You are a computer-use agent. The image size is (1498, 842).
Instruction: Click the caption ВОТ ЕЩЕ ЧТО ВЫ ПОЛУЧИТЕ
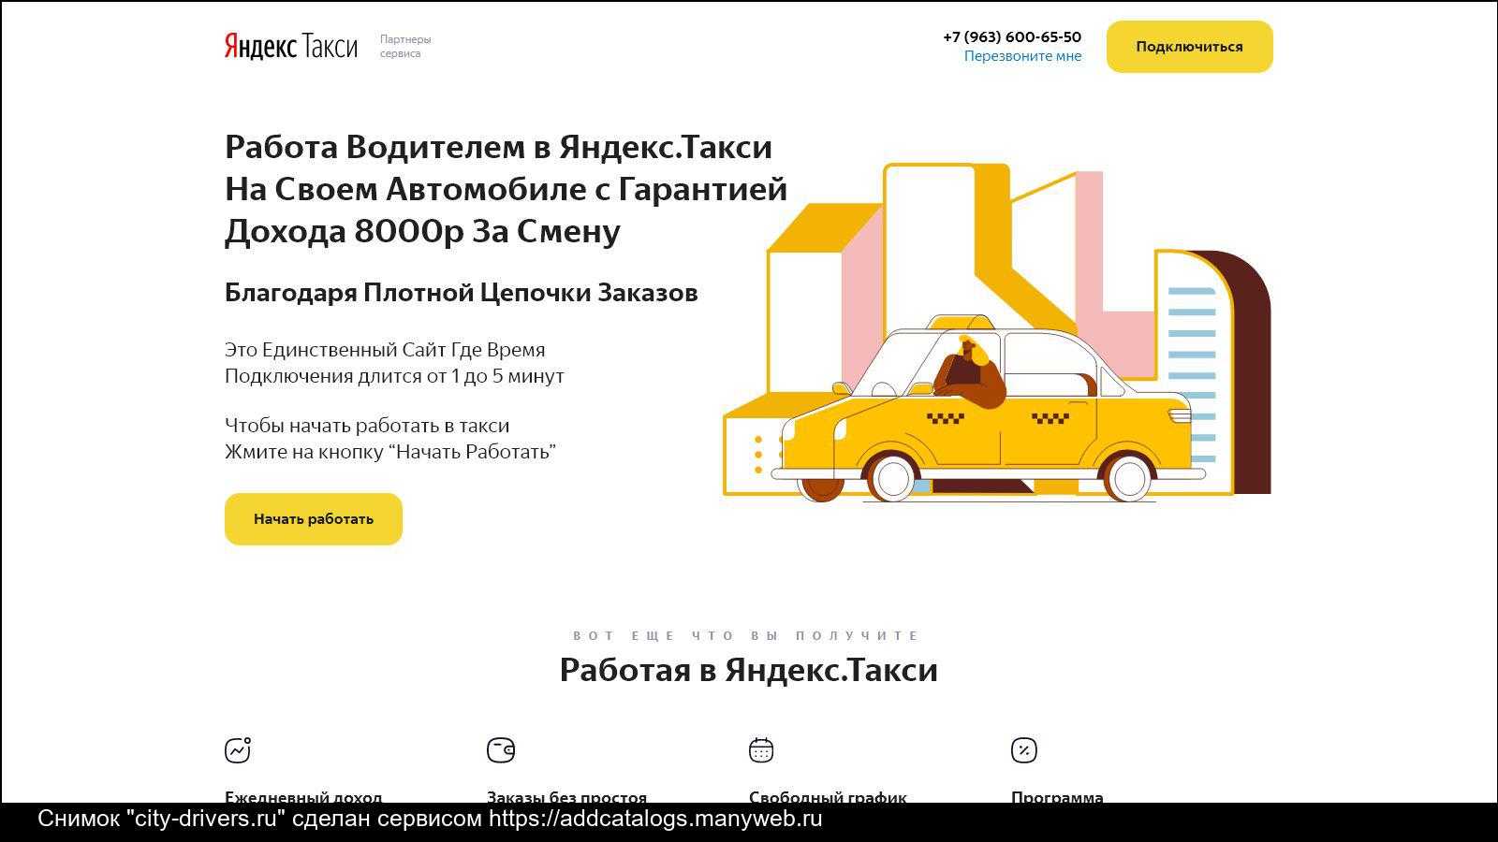(748, 635)
